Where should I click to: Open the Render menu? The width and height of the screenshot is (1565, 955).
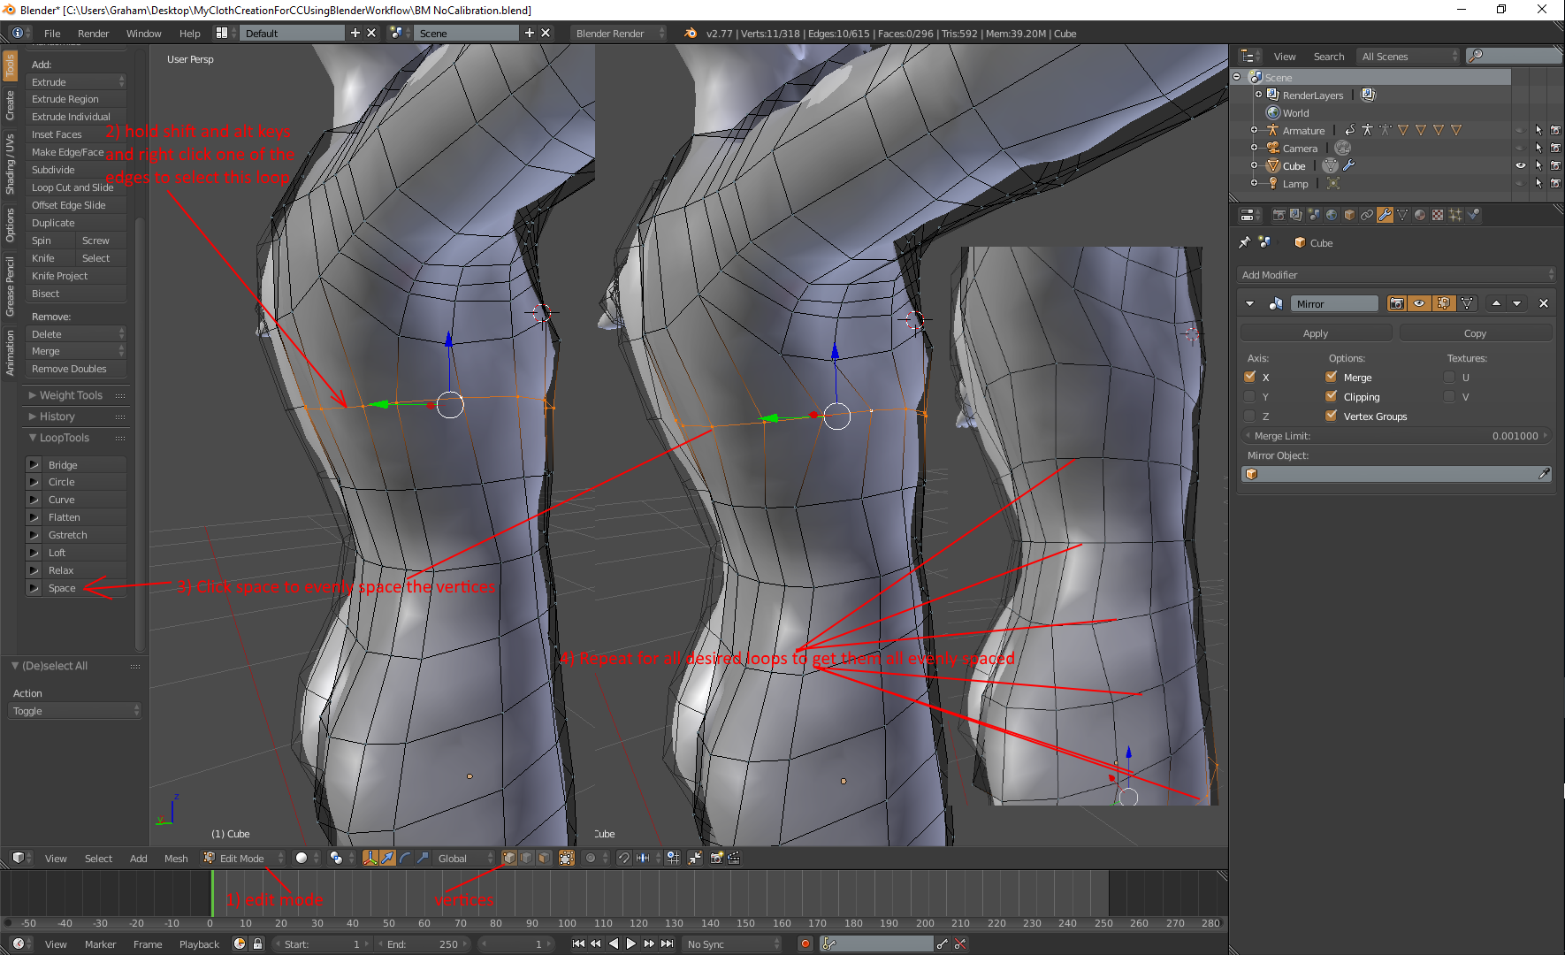93,33
